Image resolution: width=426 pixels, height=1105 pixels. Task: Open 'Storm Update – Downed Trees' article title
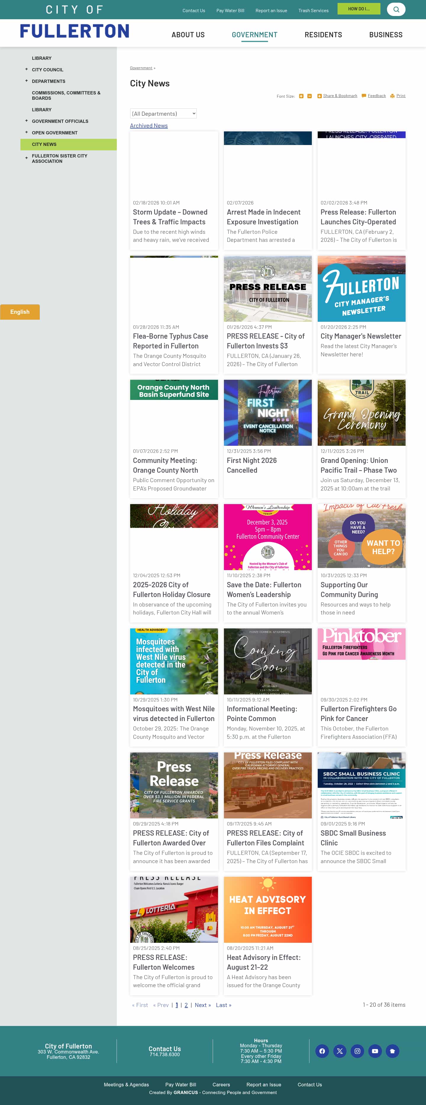coord(170,217)
